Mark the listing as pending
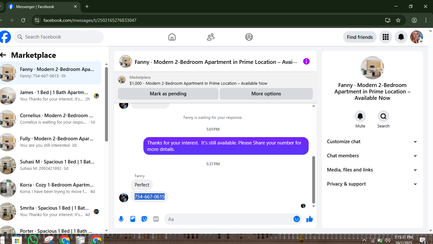Screen dimensions: 433x244 (168, 94)
